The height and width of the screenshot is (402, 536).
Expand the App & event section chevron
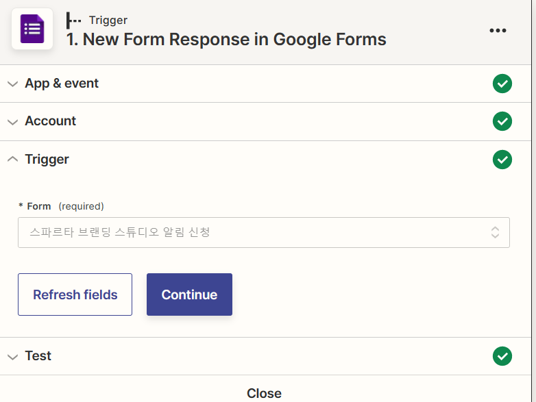12,84
